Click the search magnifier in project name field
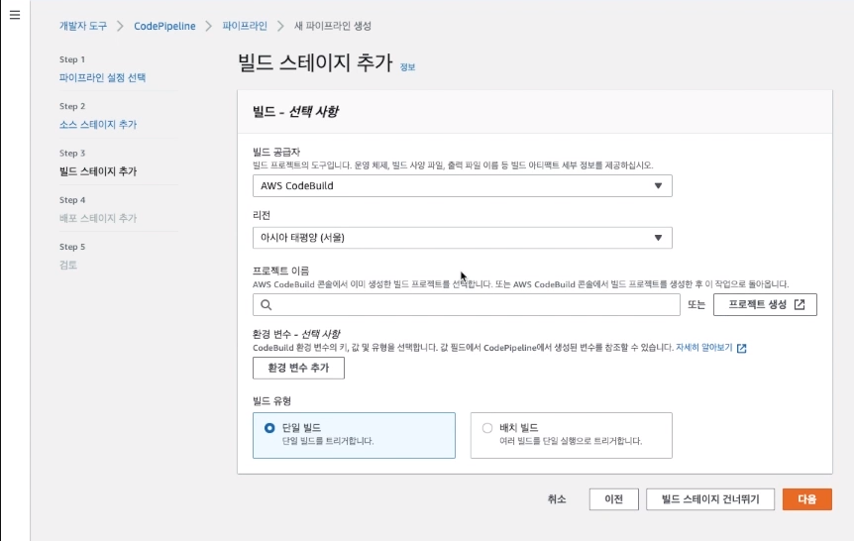Image resolution: width=854 pixels, height=541 pixels. (266, 304)
